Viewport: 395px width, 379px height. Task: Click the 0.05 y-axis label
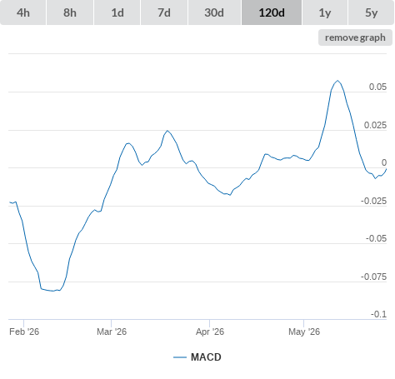tap(377, 87)
